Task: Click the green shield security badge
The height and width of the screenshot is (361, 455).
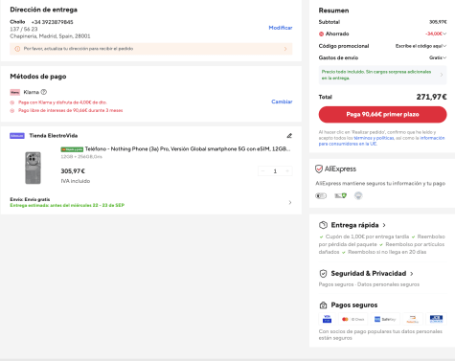Action: pyautogui.click(x=340, y=195)
